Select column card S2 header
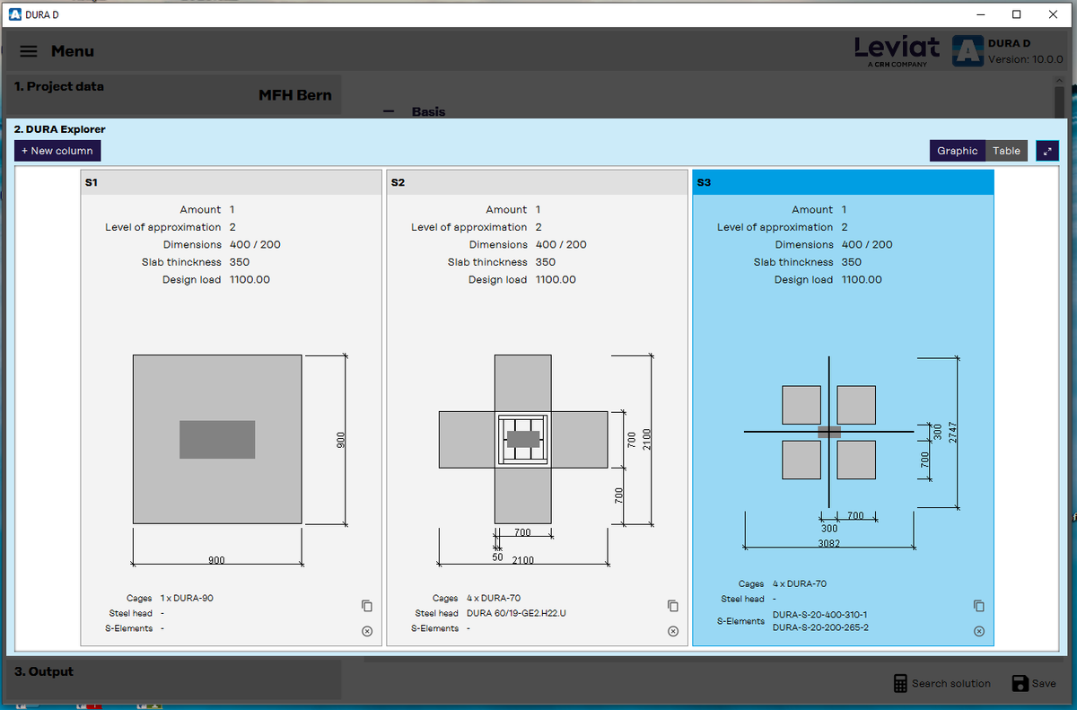The width and height of the screenshot is (1077, 710). pyautogui.click(x=538, y=182)
